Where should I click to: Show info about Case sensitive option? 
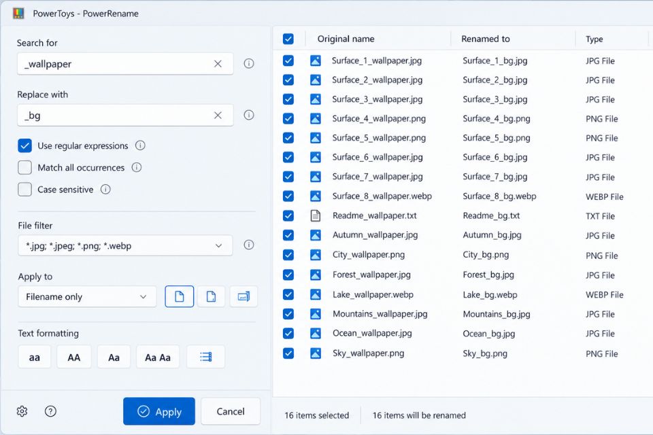tap(106, 190)
